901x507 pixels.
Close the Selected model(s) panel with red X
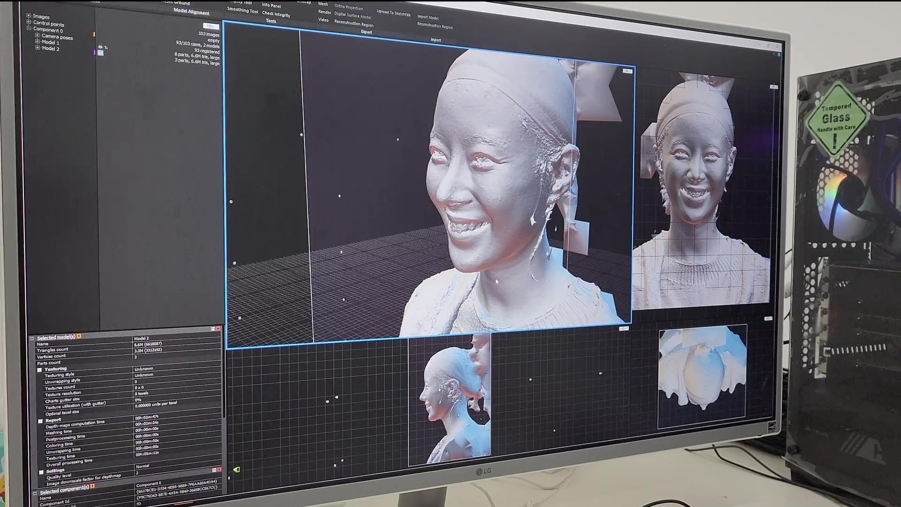(218, 329)
